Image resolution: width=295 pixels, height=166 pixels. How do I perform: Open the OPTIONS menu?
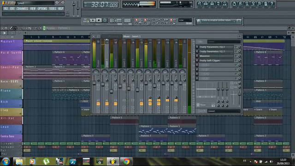coord(42,9)
